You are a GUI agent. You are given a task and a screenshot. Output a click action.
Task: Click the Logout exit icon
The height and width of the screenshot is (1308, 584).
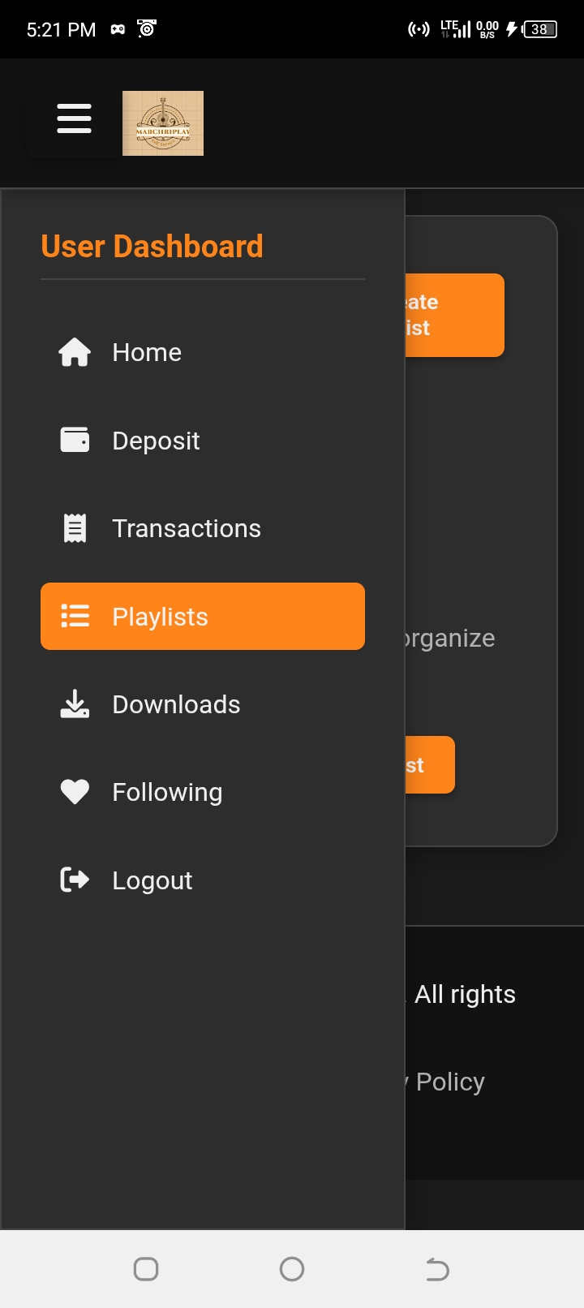coord(75,880)
